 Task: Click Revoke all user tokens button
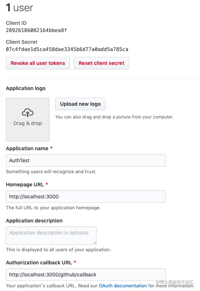coord(38,63)
